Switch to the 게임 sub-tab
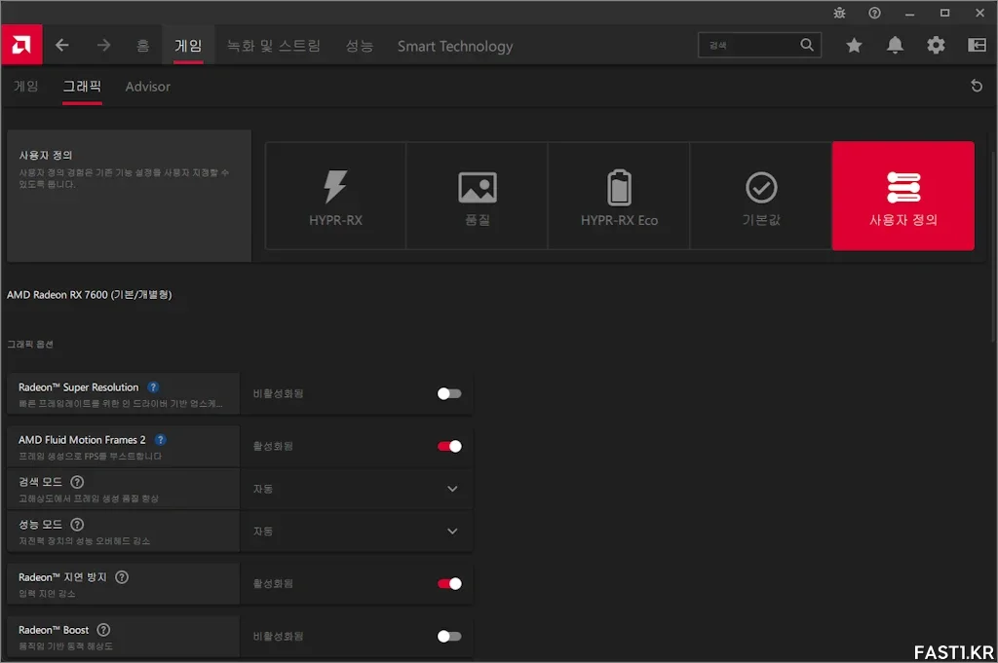Image resolution: width=998 pixels, height=663 pixels. point(26,87)
